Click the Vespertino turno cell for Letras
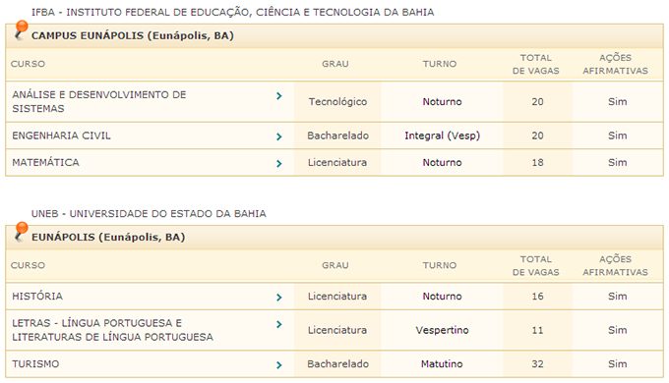The width and height of the screenshot is (669, 383). point(443,330)
